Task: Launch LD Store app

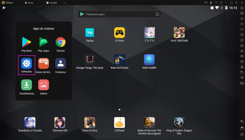Action: (x=119, y=35)
